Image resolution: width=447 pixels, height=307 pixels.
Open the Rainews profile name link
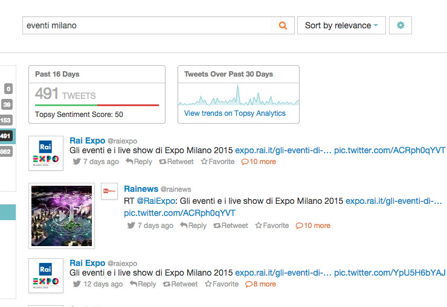(x=141, y=189)
